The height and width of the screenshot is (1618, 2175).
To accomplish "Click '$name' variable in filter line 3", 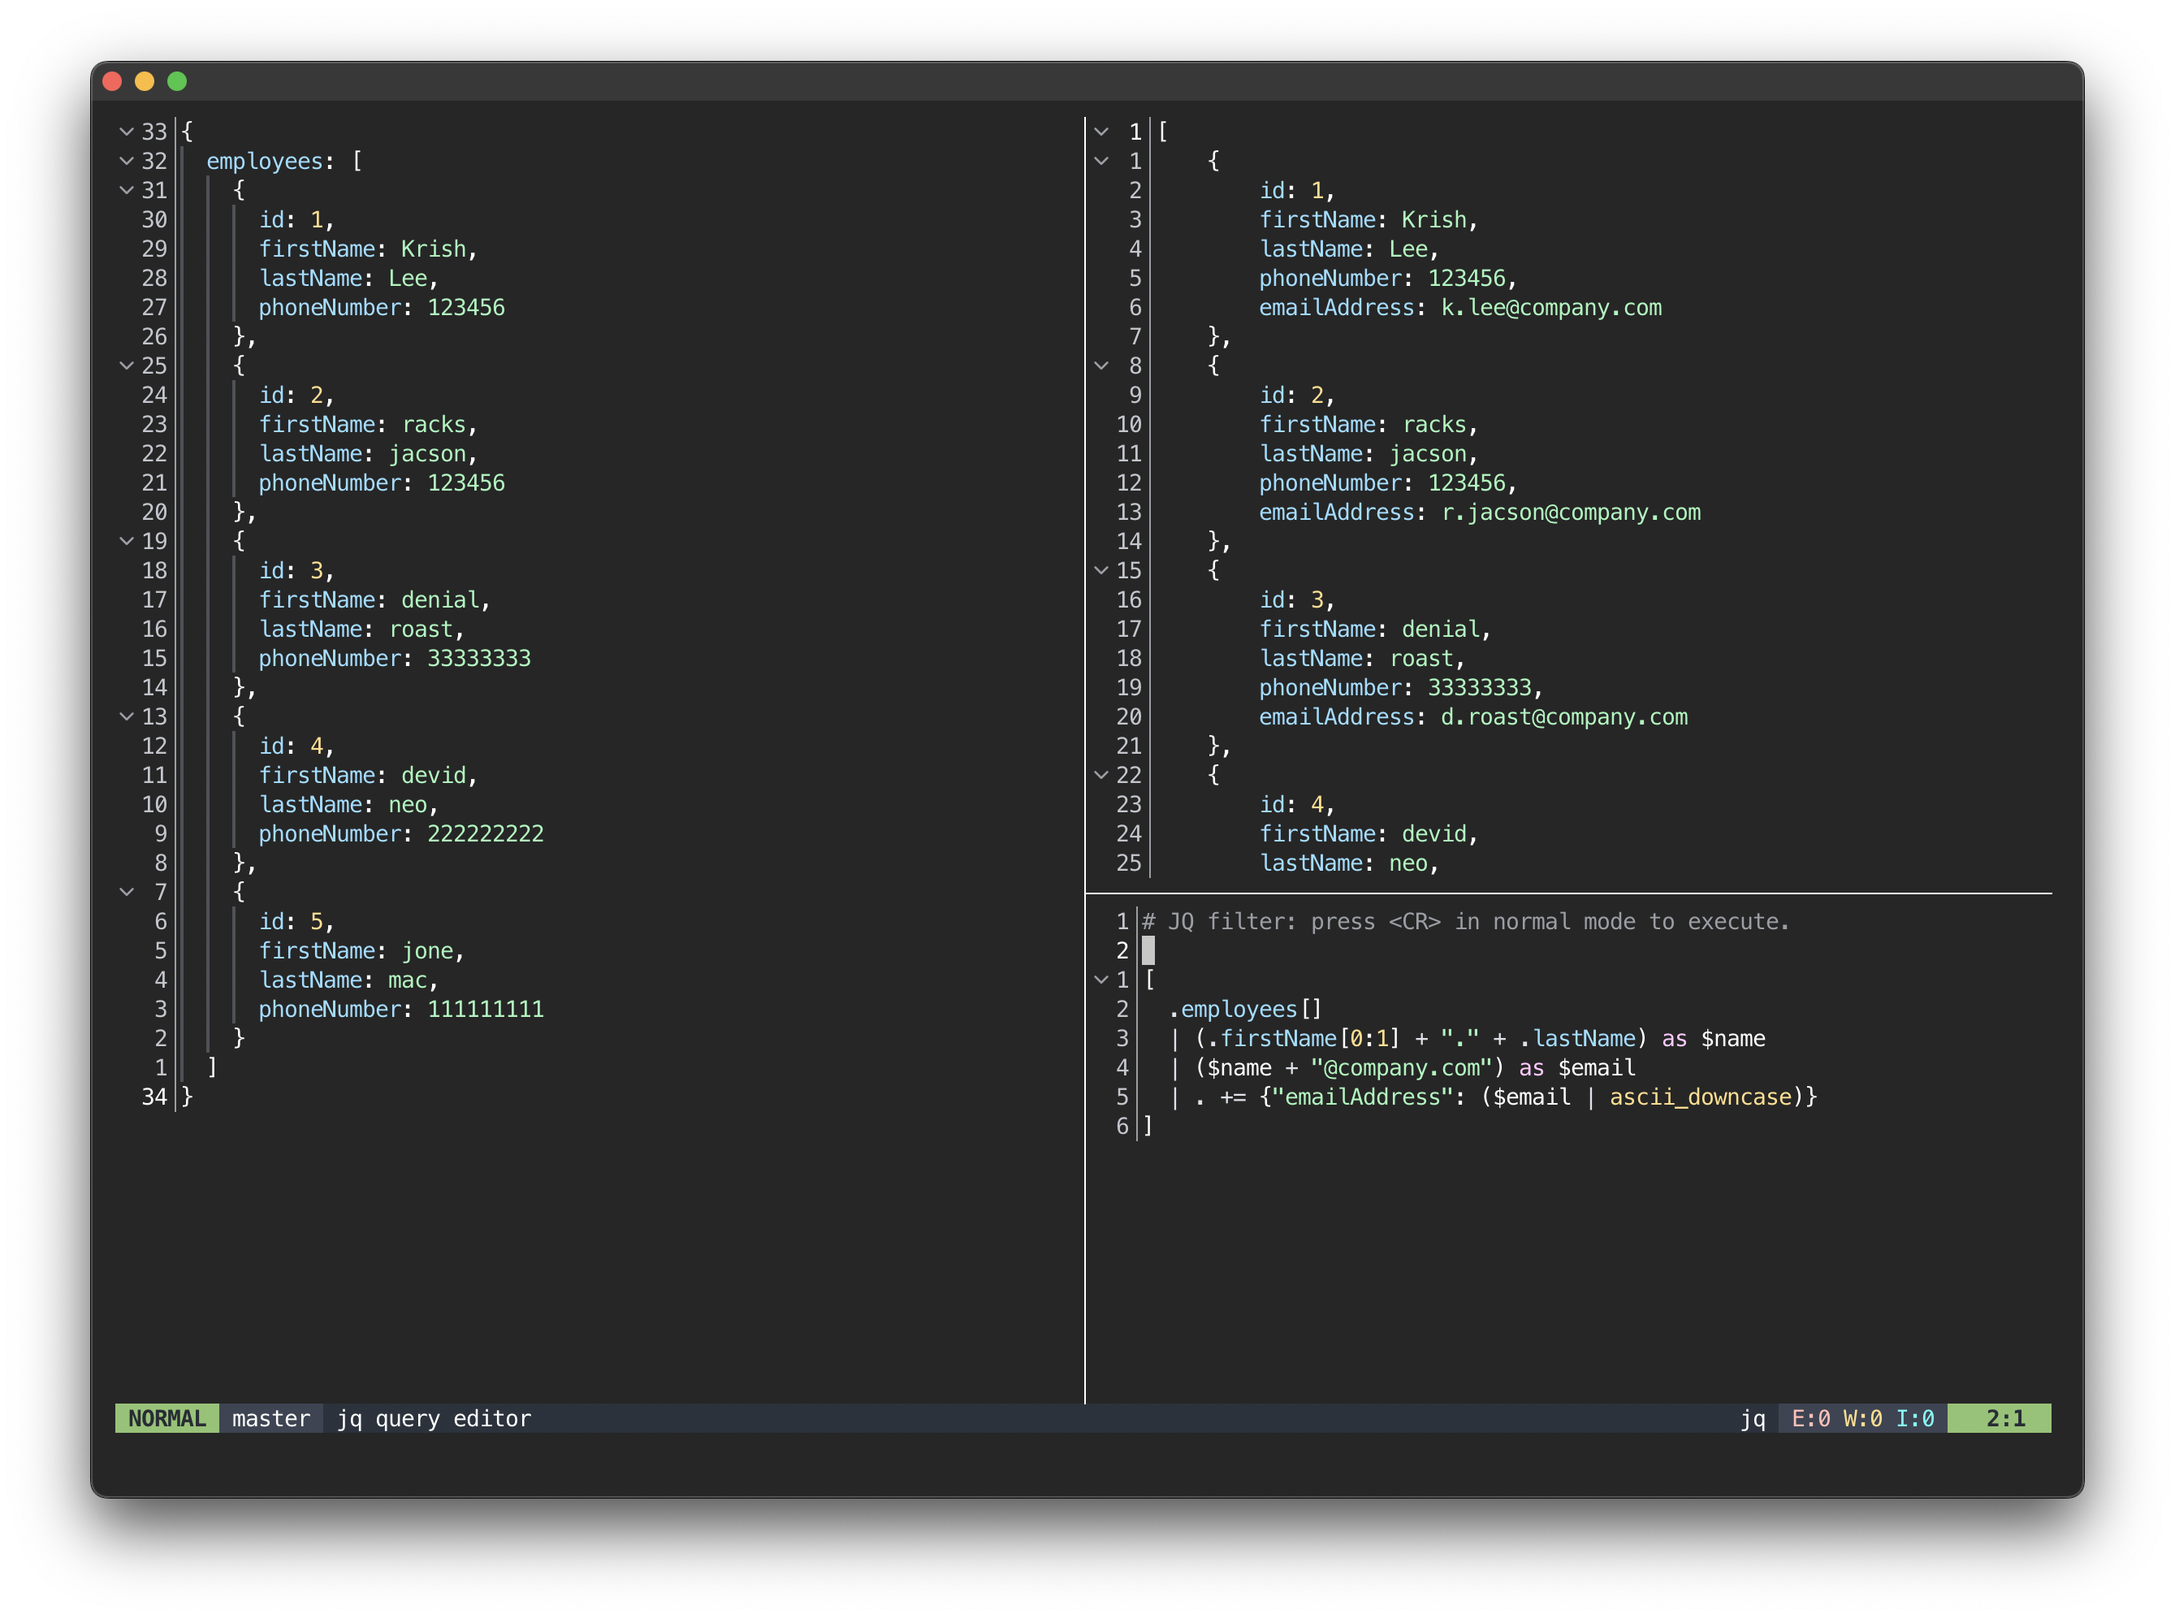I will tap(1733, 1038).
